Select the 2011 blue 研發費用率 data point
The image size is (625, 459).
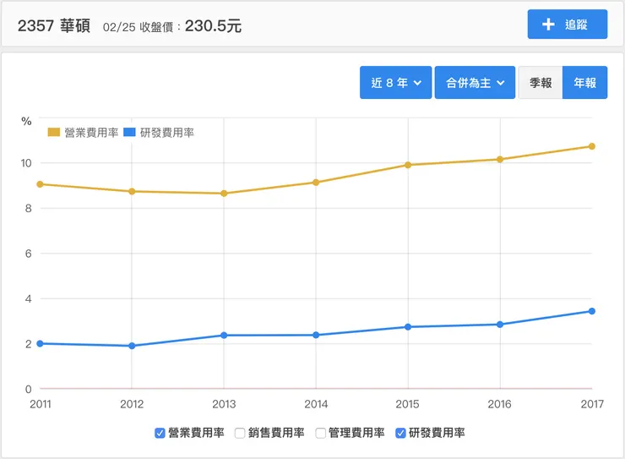coord(40,343)
